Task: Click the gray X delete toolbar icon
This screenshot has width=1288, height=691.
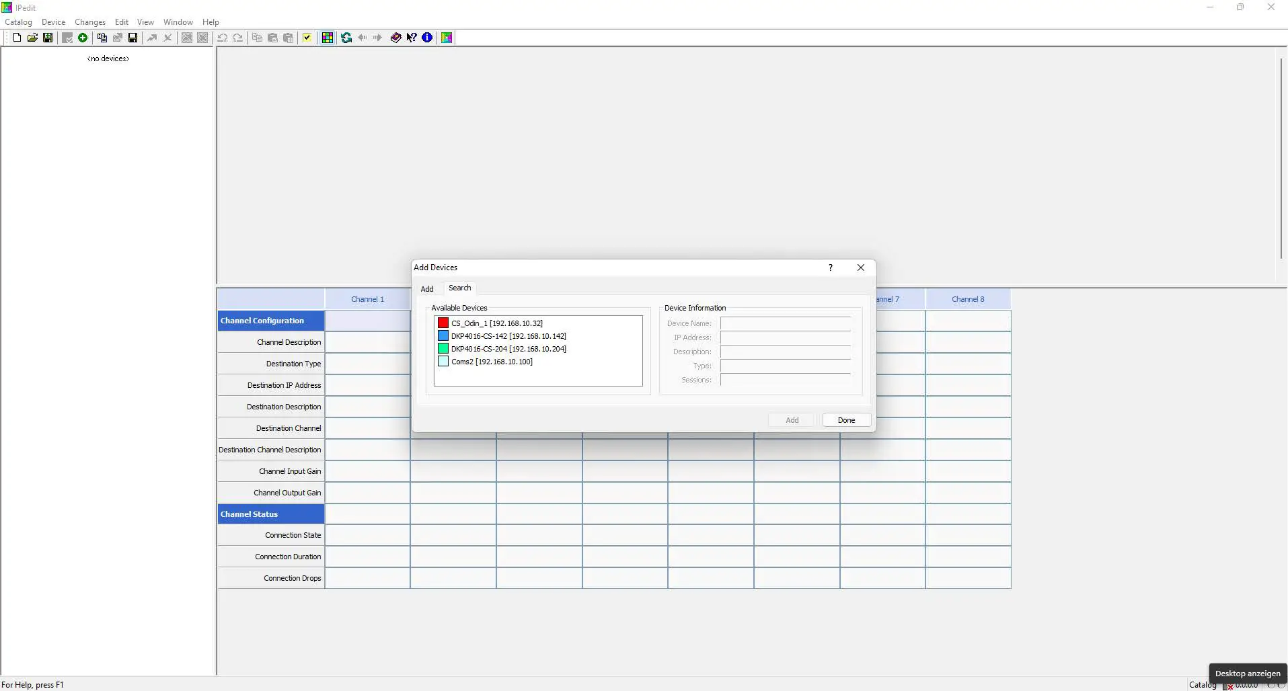Action: click(168, 38)
